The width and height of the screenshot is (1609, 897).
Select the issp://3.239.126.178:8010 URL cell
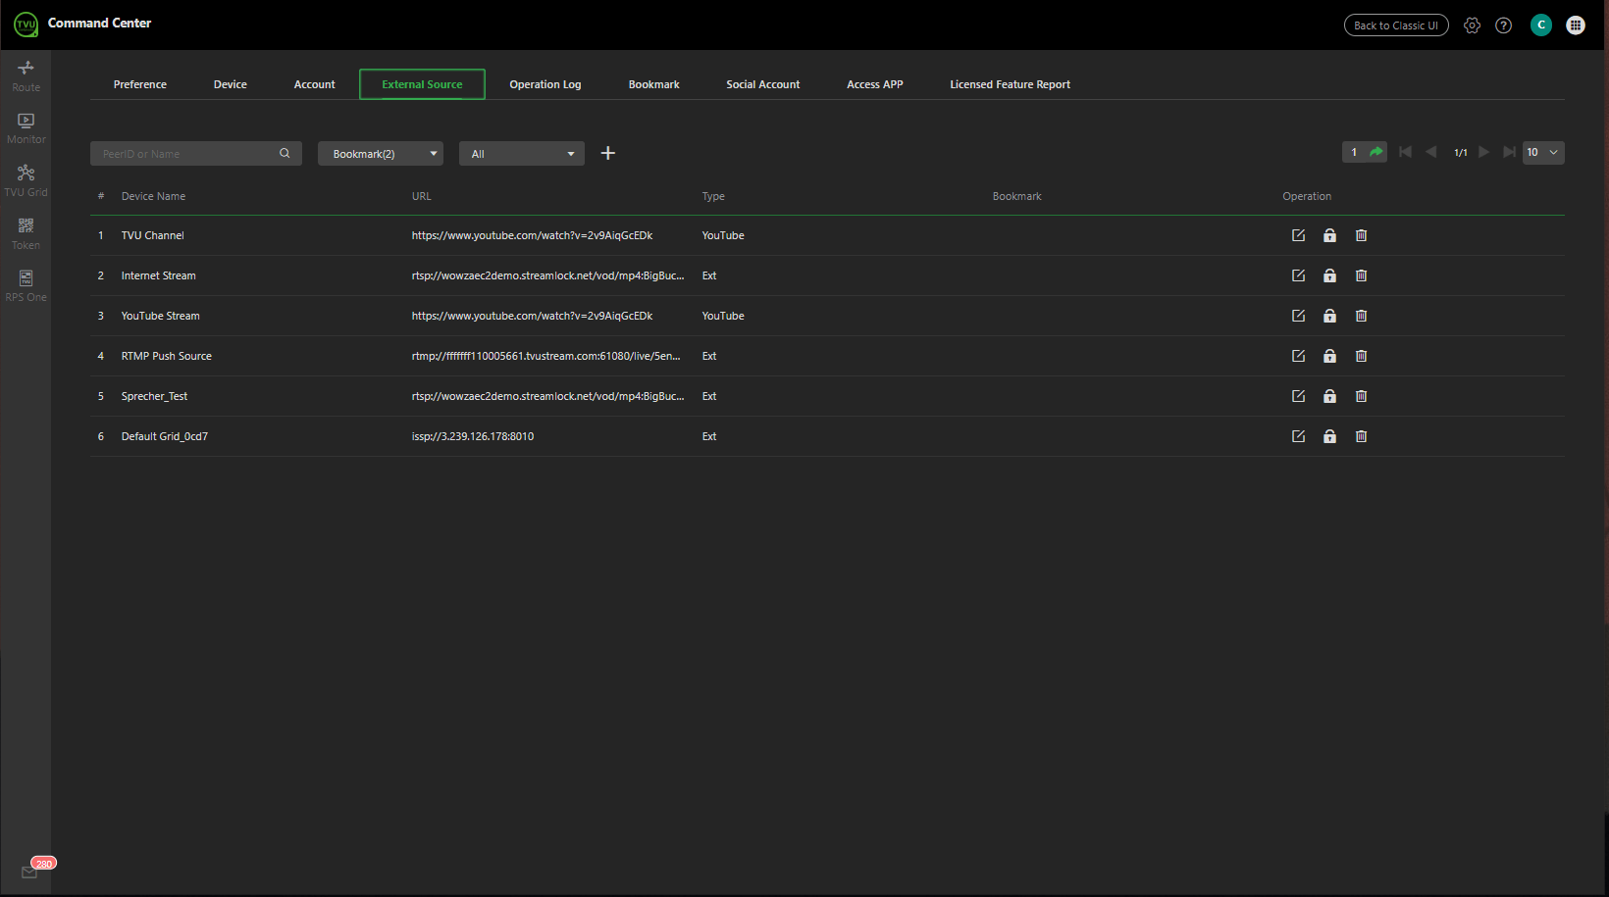[x=473, y=436]
